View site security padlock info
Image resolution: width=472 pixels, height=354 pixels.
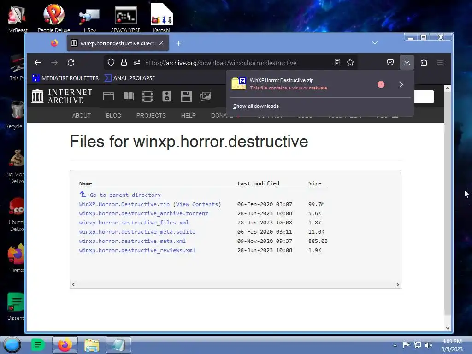(124, 62)
